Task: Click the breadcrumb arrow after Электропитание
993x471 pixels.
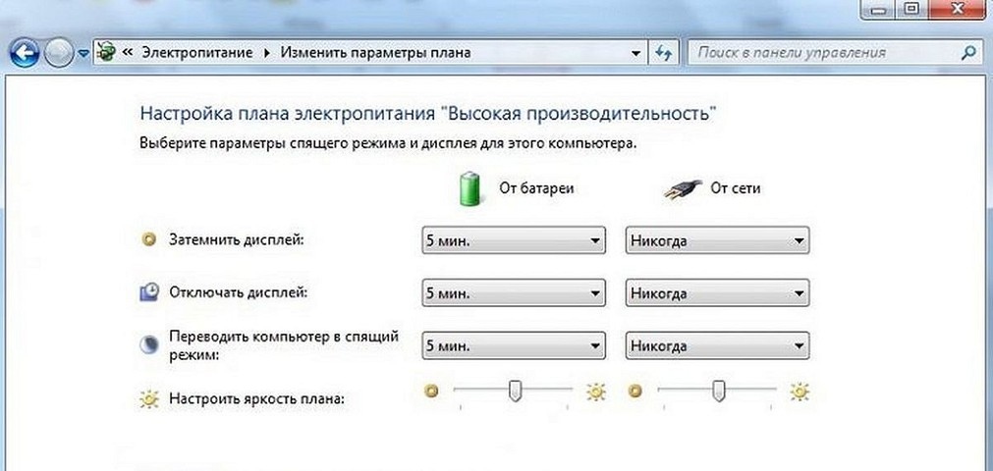Action: pyautogui.click(x=266, y=53)
